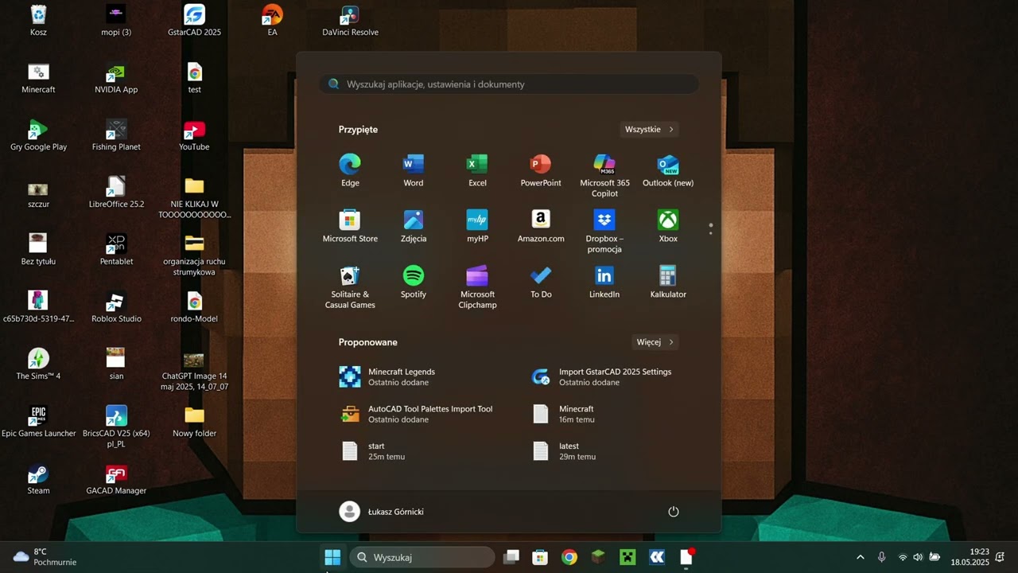Image resolution: width=1018 pixels, height=573 pixels.
Task: Select the Roblox Studio desktop shortcut
Action: (x=116, y=308)
